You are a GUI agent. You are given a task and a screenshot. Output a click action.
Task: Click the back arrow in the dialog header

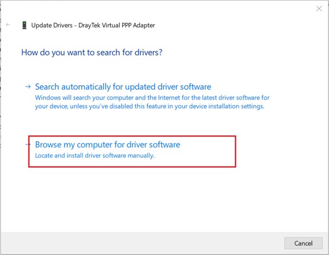[x=8, y=25]
